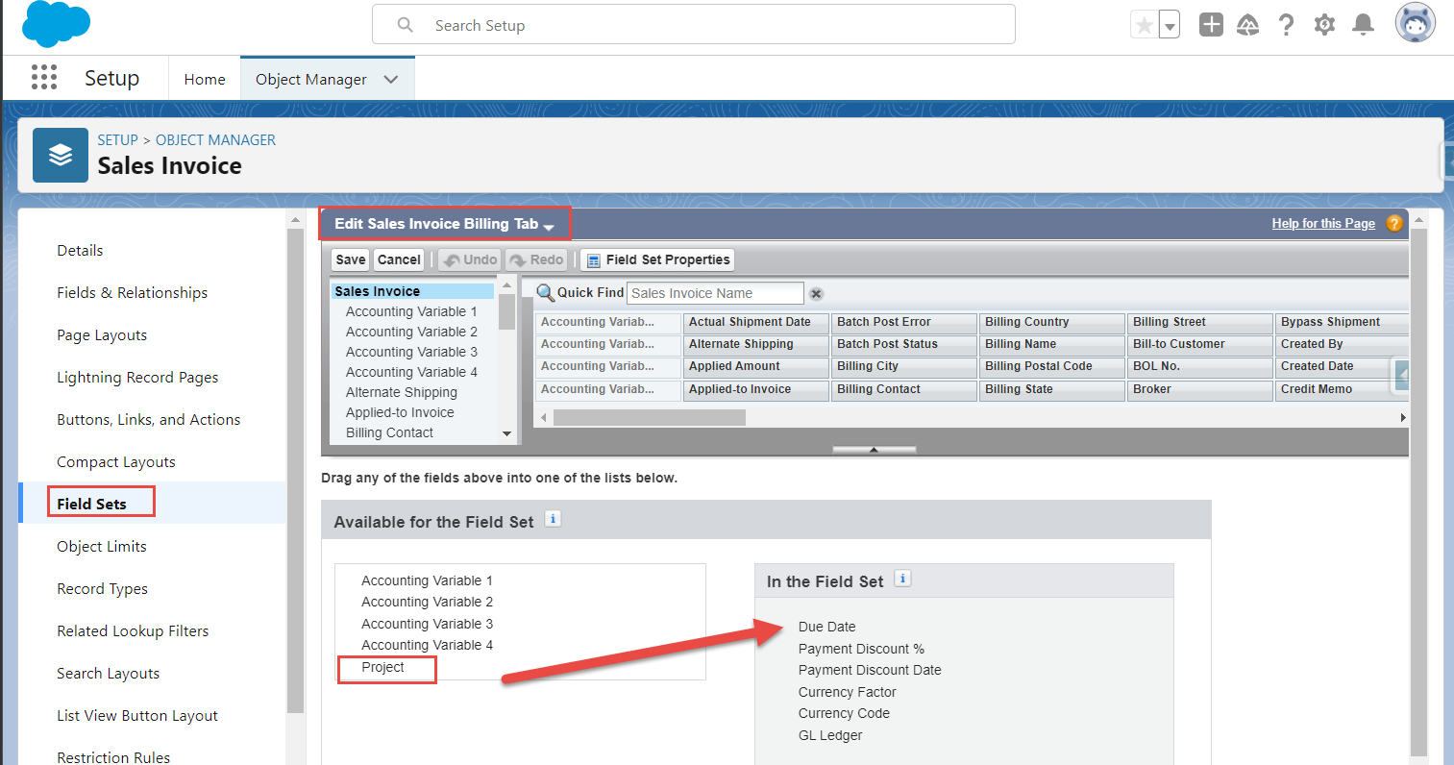Go to SETUP breadcrumb

click(x=117, y=139)
